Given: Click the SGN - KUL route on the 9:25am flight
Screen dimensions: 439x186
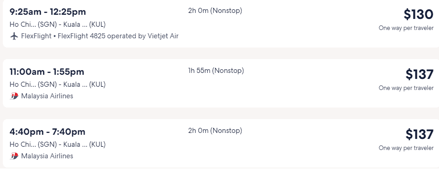Looking at the screenshot, I should [57, 24].
